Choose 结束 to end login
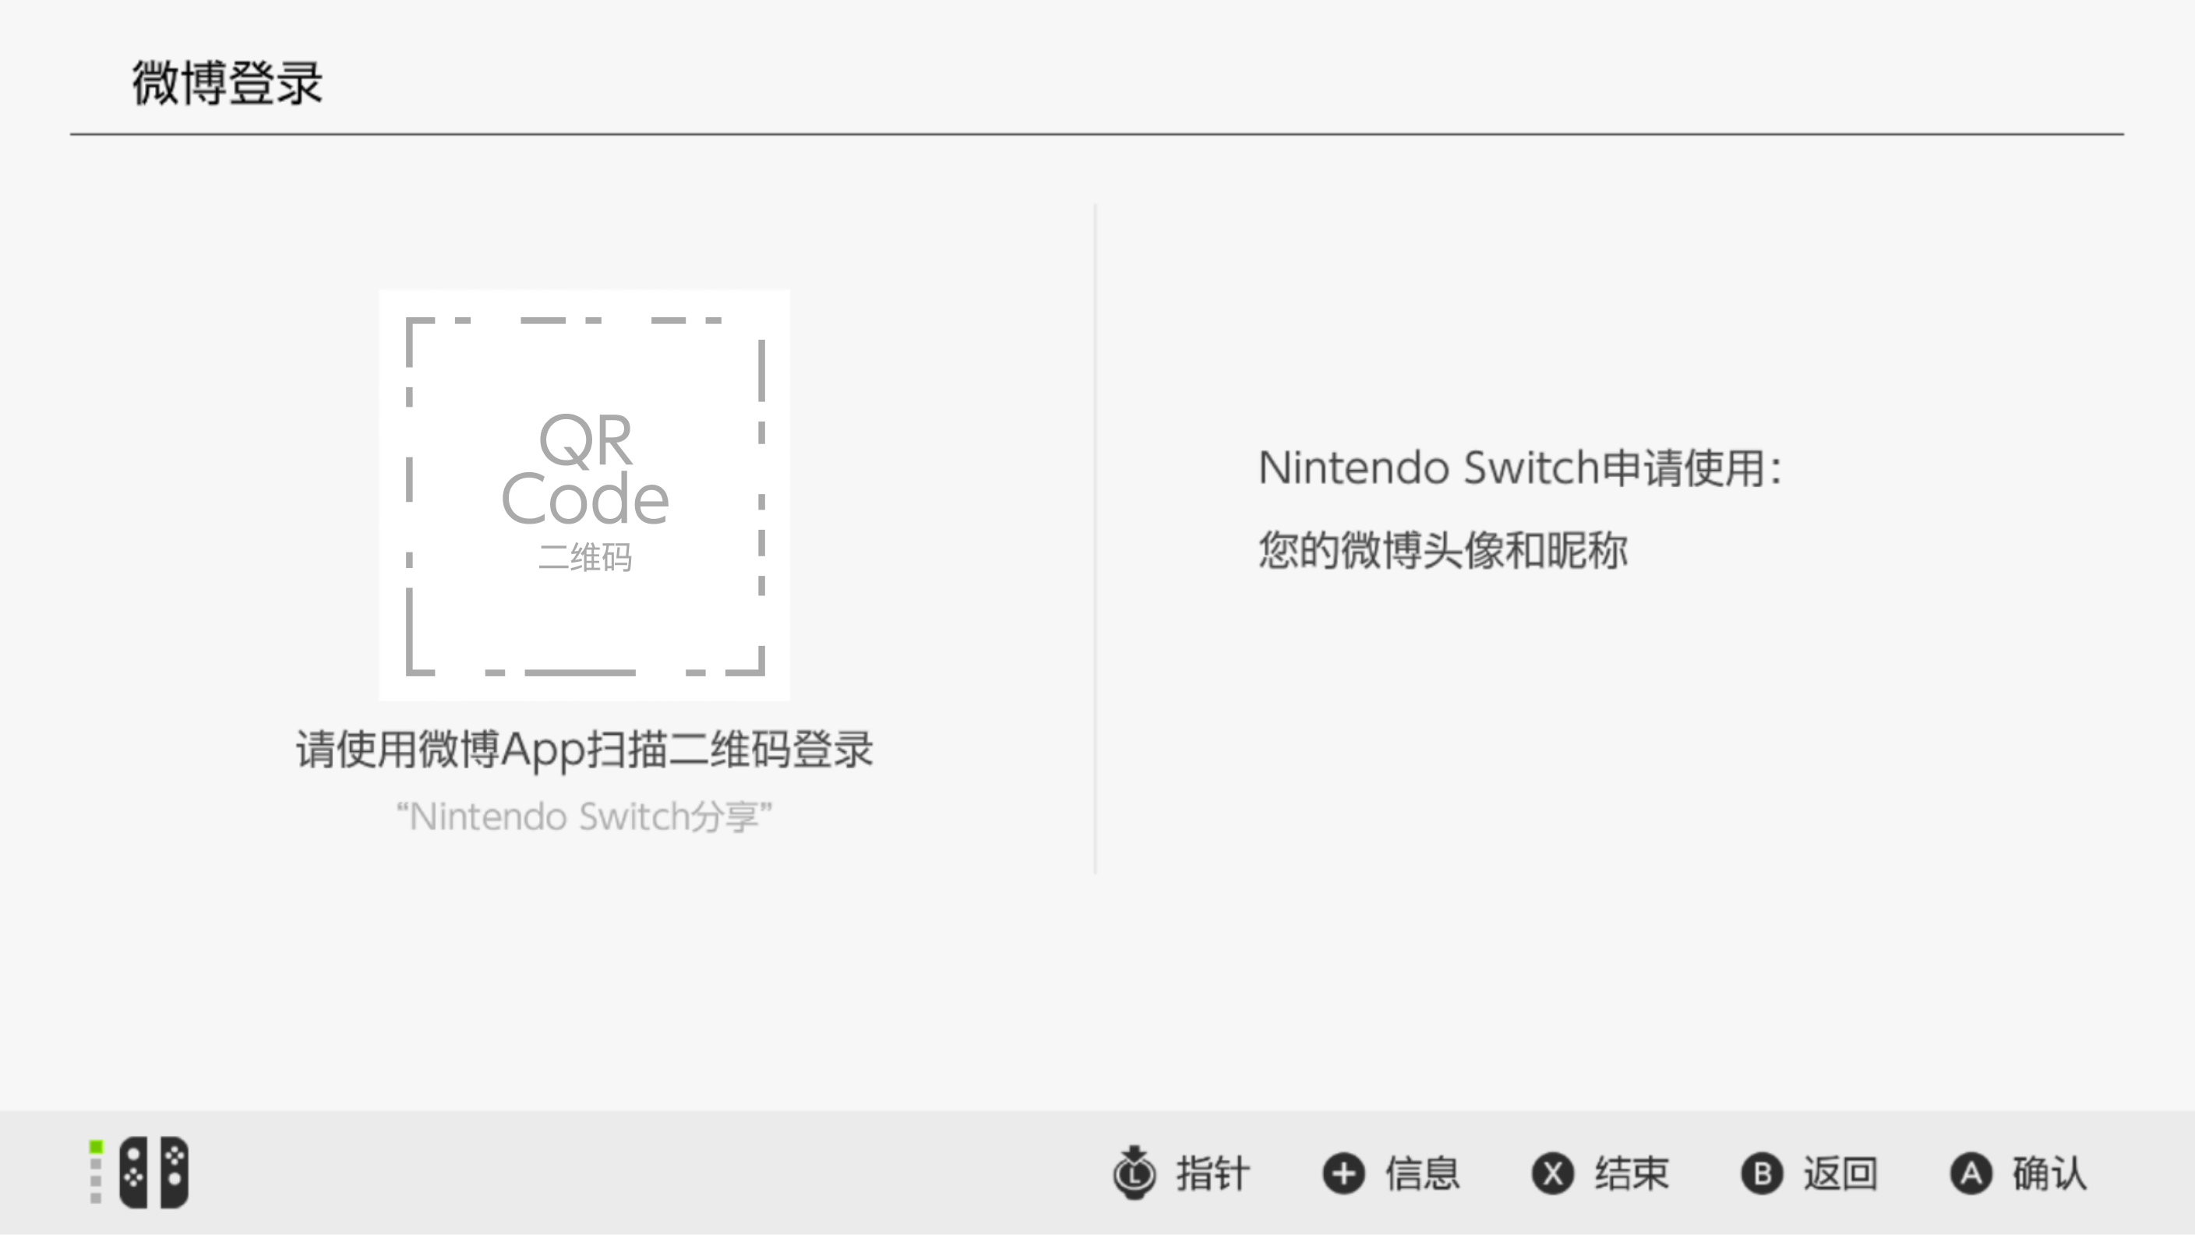2195x1235 pixels. pos(1632,1173)
